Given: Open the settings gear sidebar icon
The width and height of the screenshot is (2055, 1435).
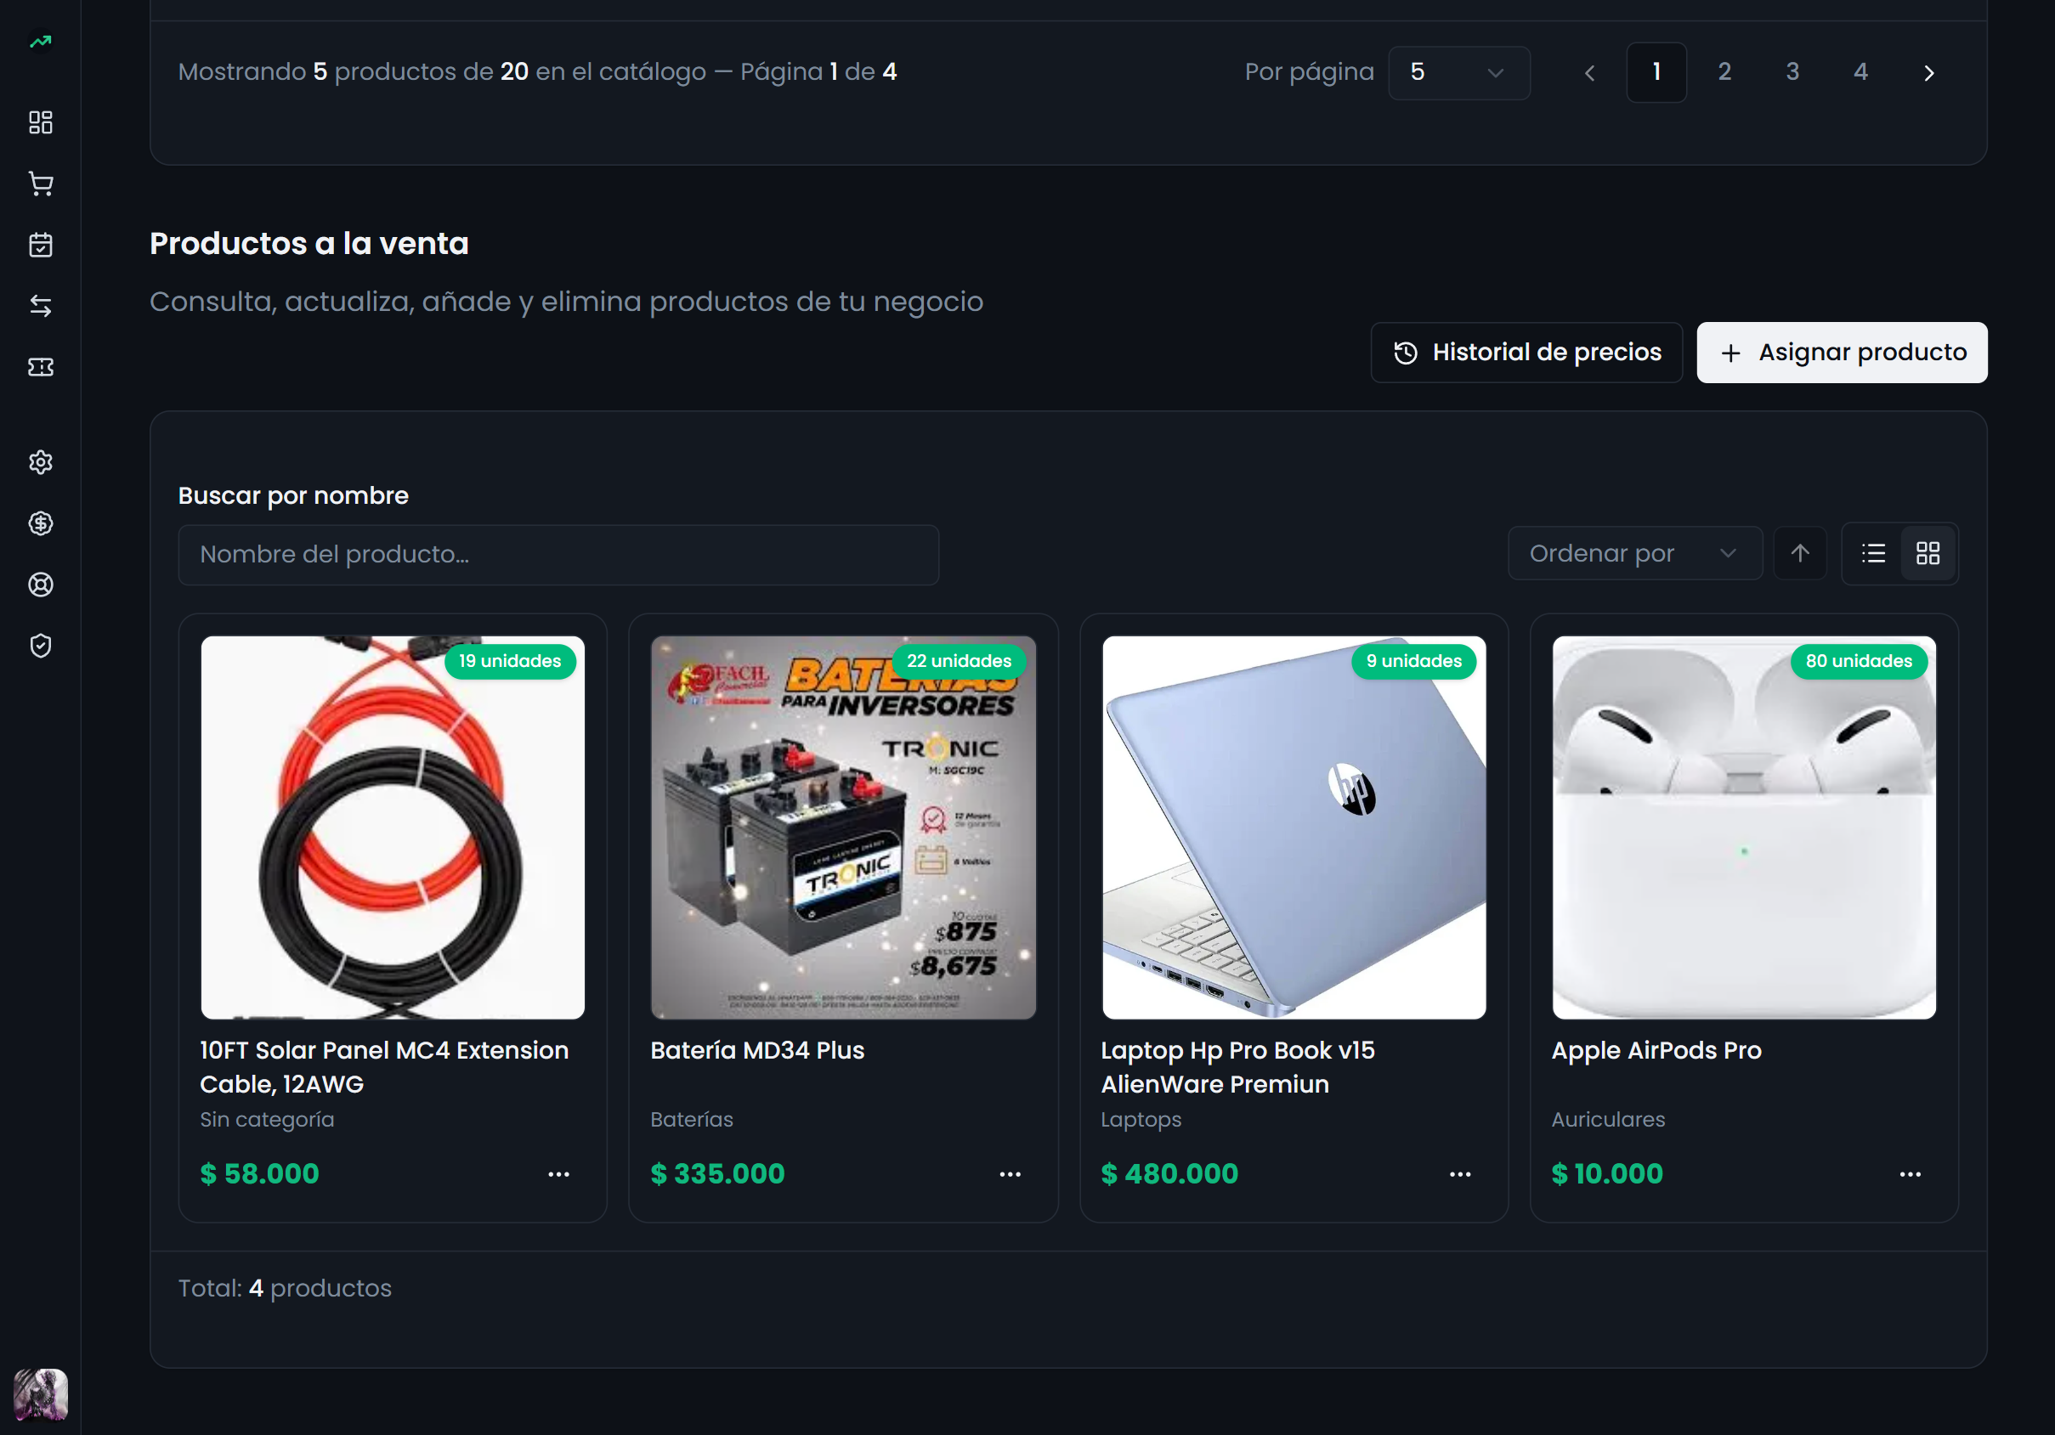Looking at the screenshot, I should point(40,461).
